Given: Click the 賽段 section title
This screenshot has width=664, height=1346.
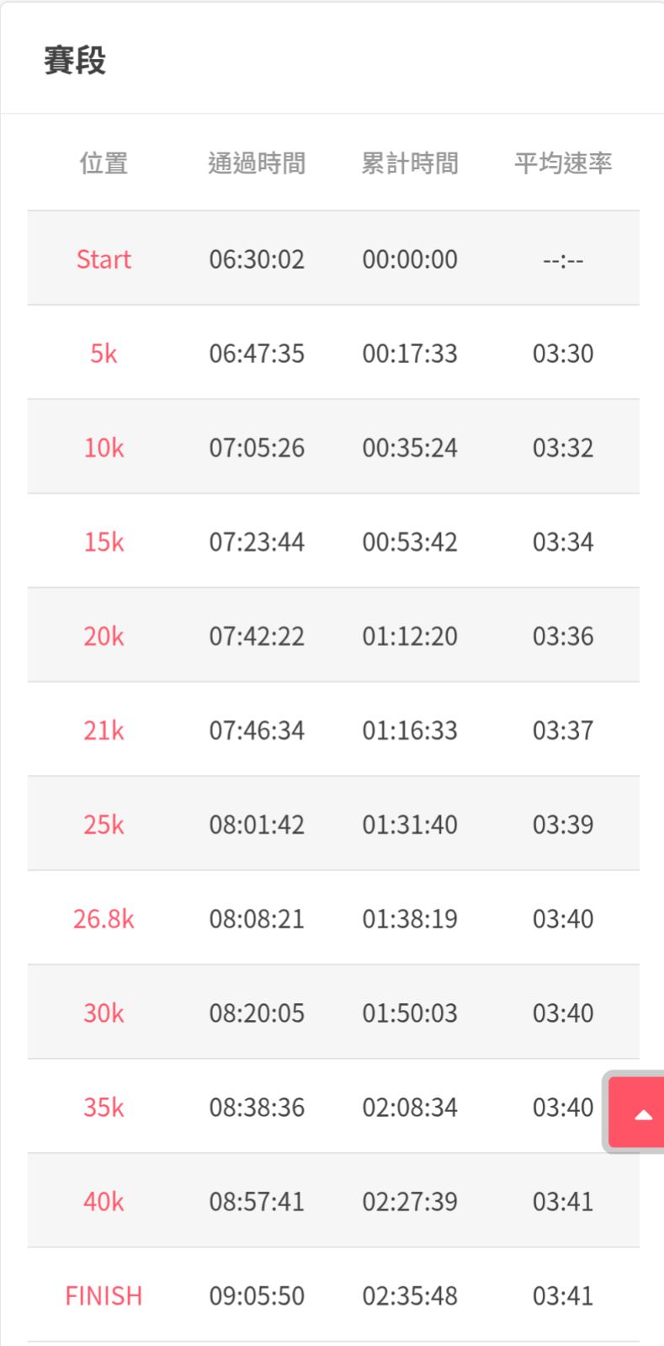Looking at the screenshot, I should (x=75, y=61).
